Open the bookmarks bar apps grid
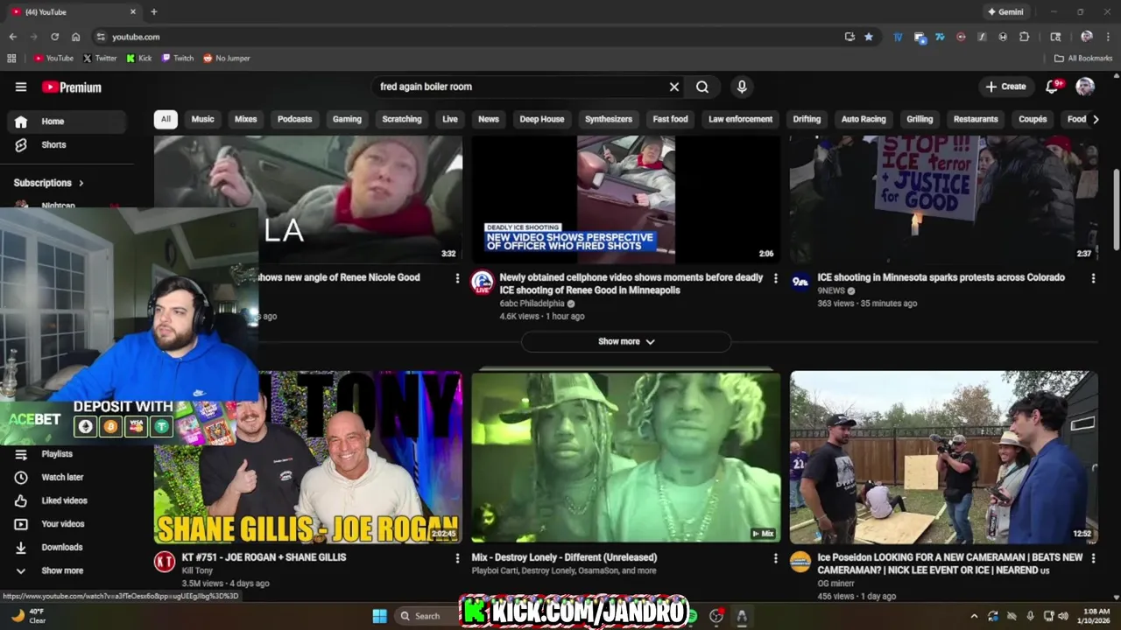Screen dimensions: 1121x630 (x=11, y=59)
